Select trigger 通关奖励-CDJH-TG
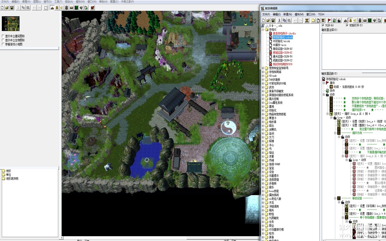Image resolution: width=386 pixels, height=241 pixels. [x=283, y=57]
